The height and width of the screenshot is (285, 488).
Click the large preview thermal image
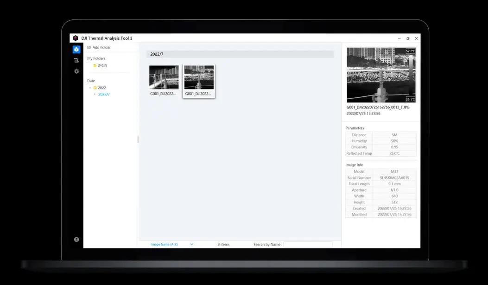coord(381,75)
